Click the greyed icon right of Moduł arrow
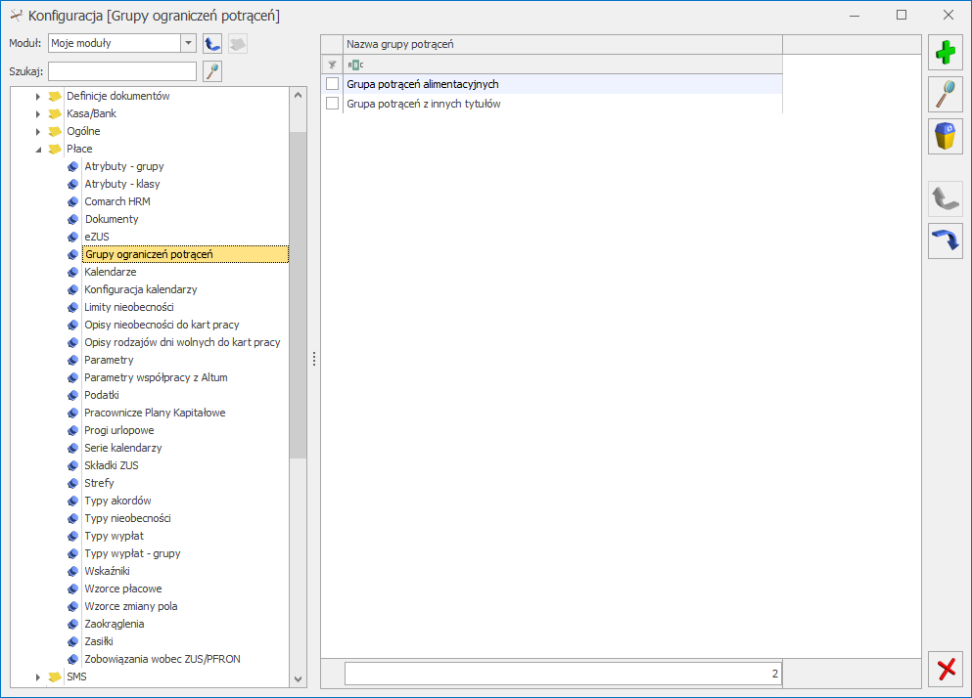Image resolution: width=972 pixels, height=698 pixels. coord(238,43)
